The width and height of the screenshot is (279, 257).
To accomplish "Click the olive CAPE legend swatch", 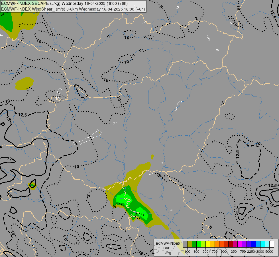I will tap(190, 244).
